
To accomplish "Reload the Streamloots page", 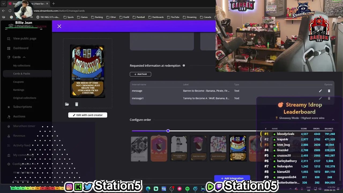I will tap(10, 11).
